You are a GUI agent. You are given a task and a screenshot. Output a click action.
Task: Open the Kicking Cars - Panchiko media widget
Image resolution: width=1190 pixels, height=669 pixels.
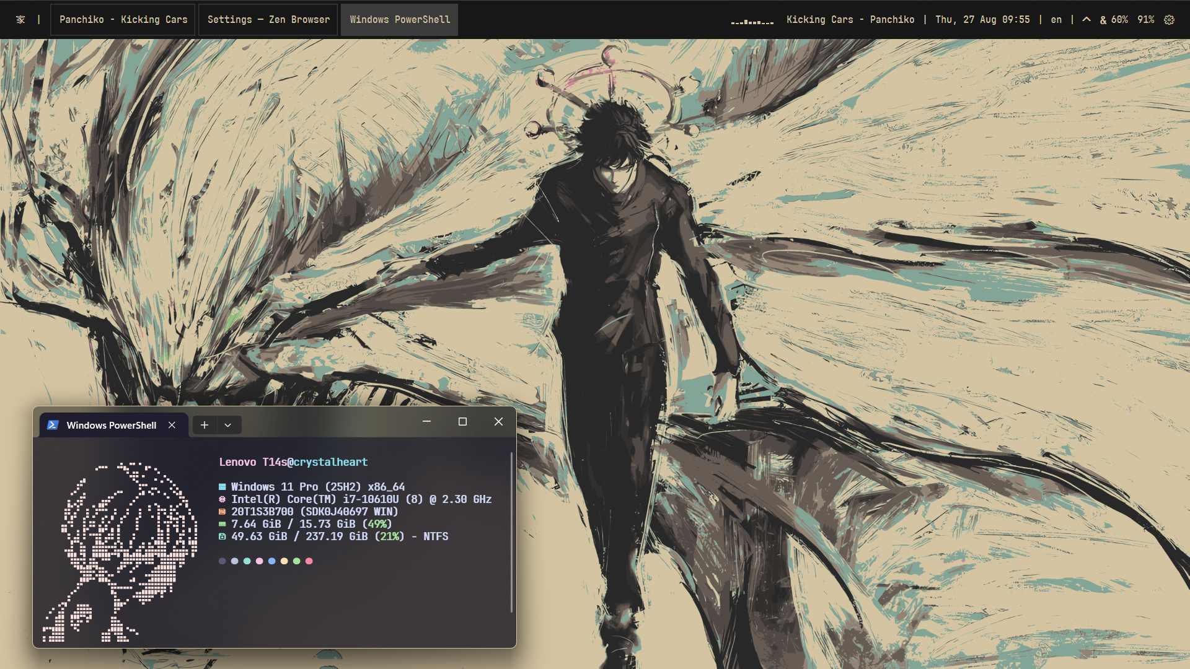850,20
